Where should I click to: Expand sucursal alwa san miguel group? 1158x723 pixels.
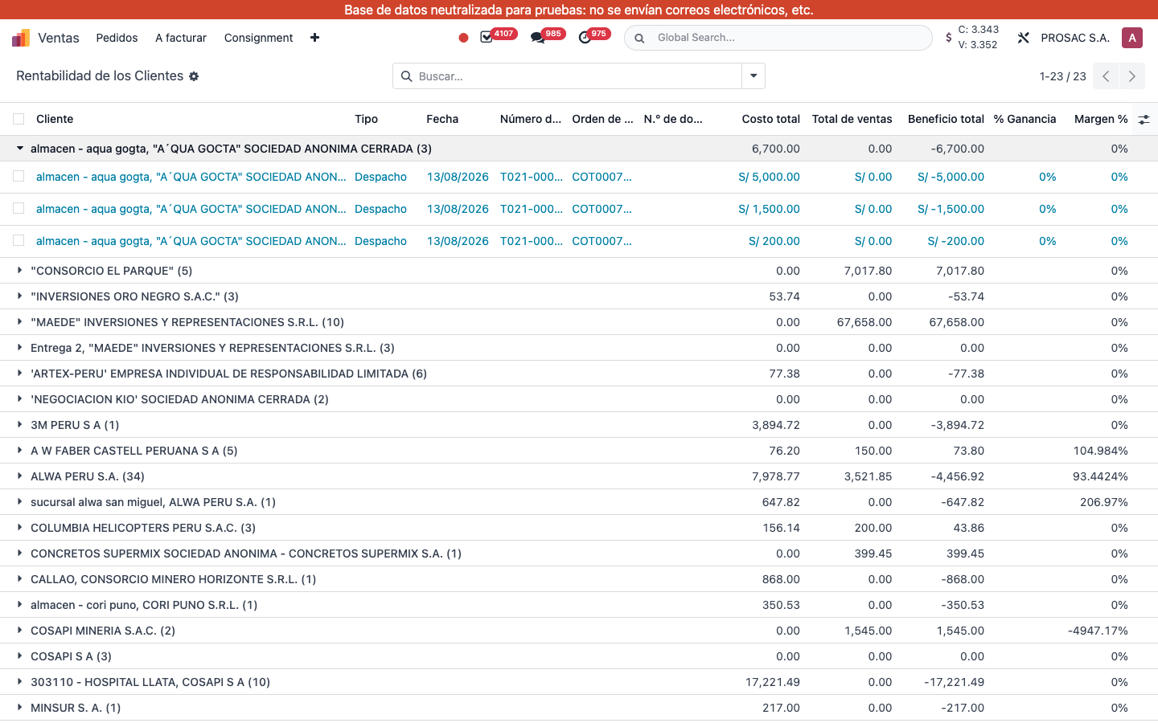(x=19, y=502)
